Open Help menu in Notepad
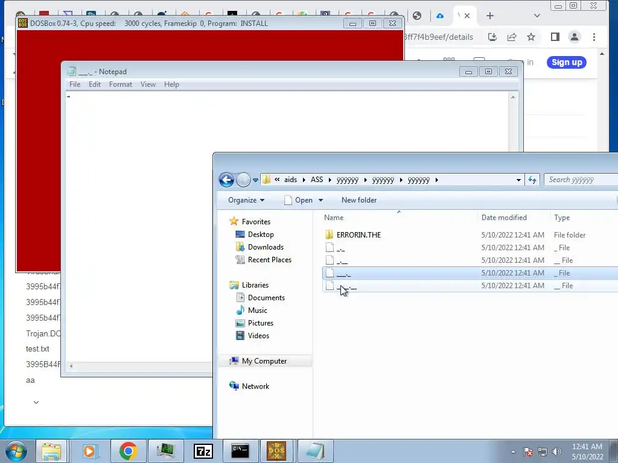The image size is (618, 463). tap(171, 84)
